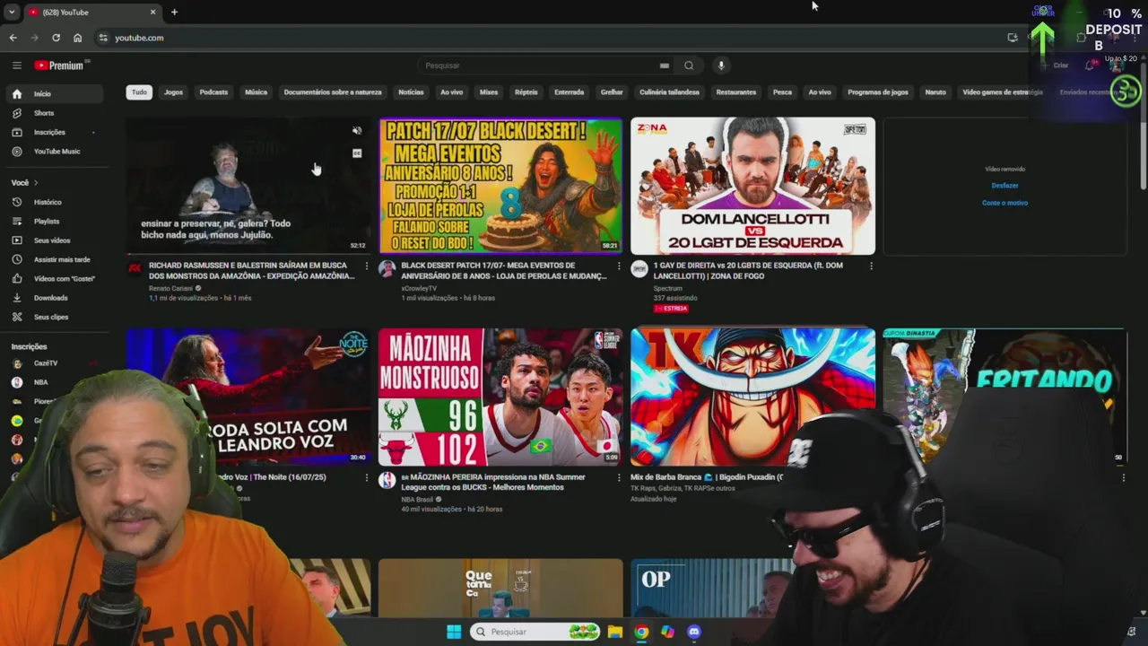
Task: Click the Downloads arrow icon
Action: (17, 298)
